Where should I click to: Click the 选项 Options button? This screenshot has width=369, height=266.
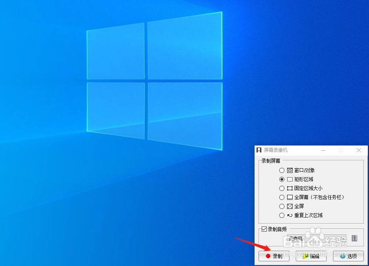pos(348,256)
